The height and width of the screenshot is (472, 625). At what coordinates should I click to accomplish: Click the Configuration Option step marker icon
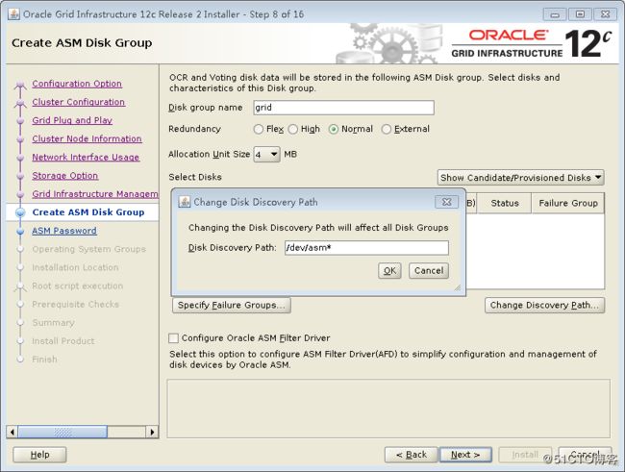pos(20,85)
